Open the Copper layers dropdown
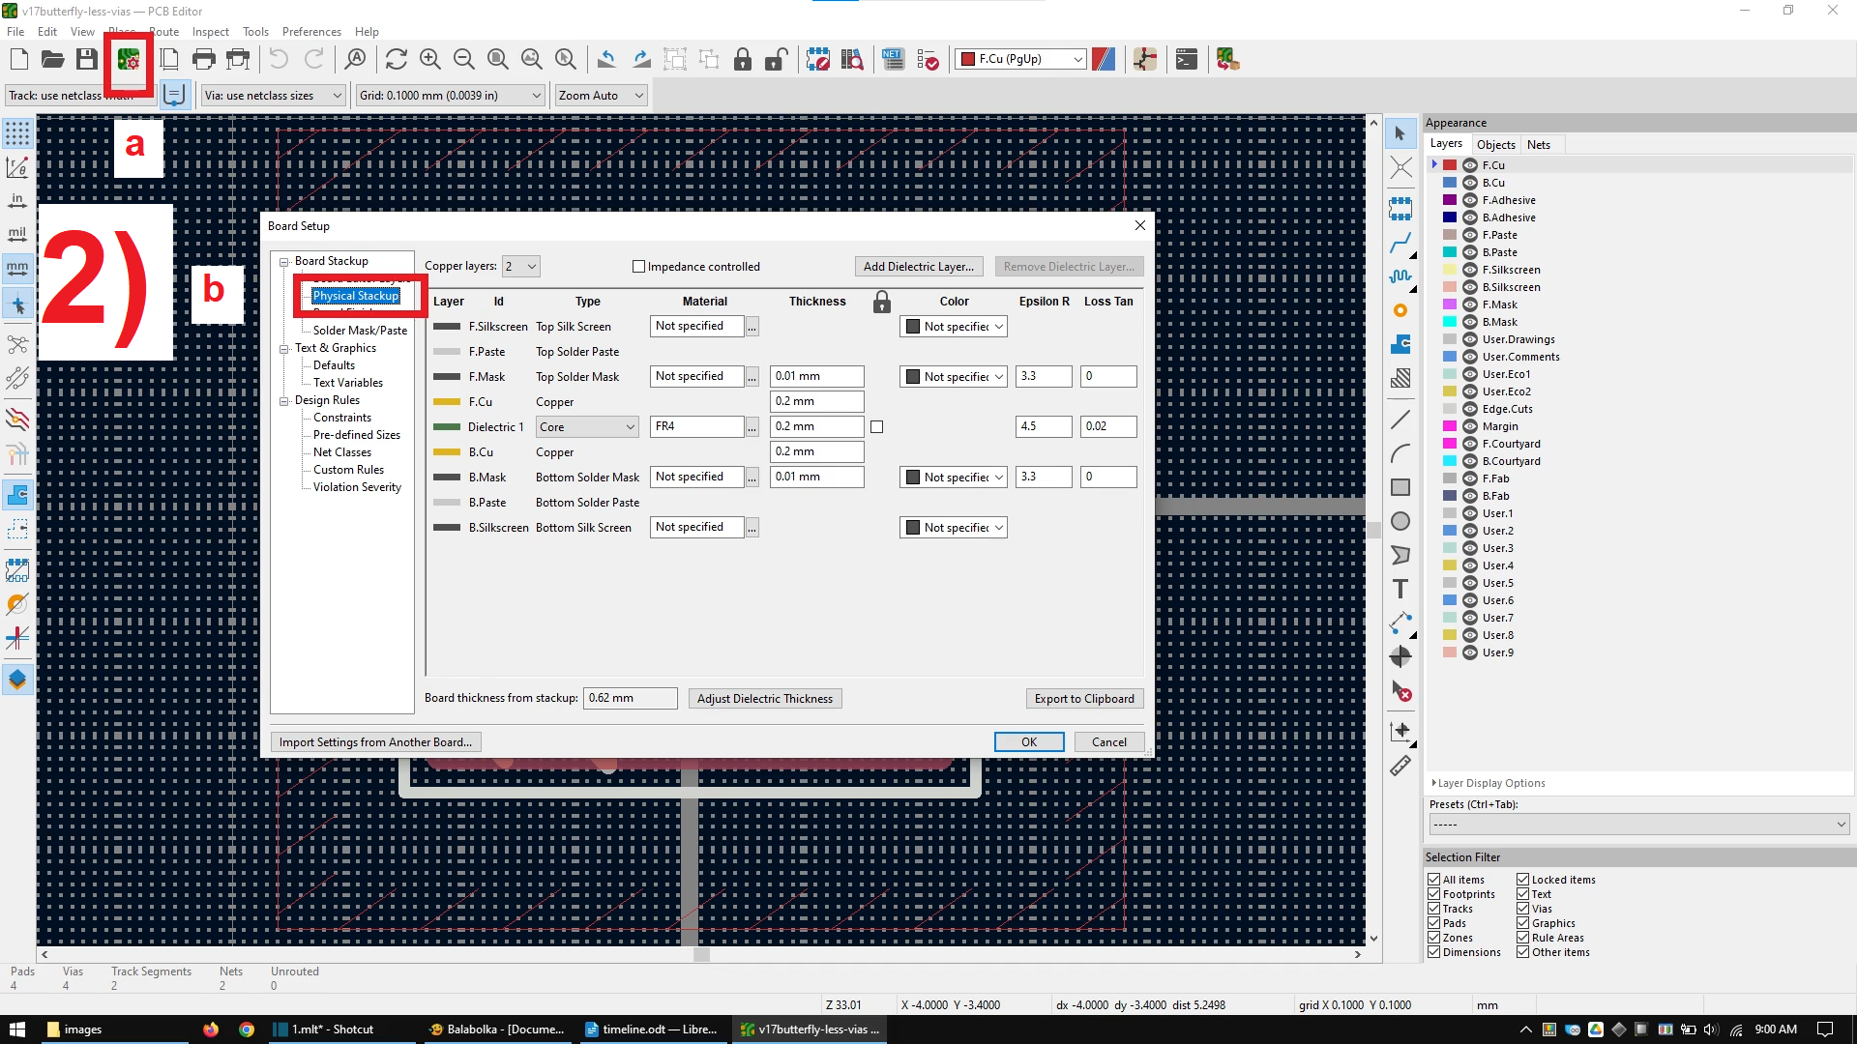The height and width of the screenshot is (1044, 1857). pos(520,266)
